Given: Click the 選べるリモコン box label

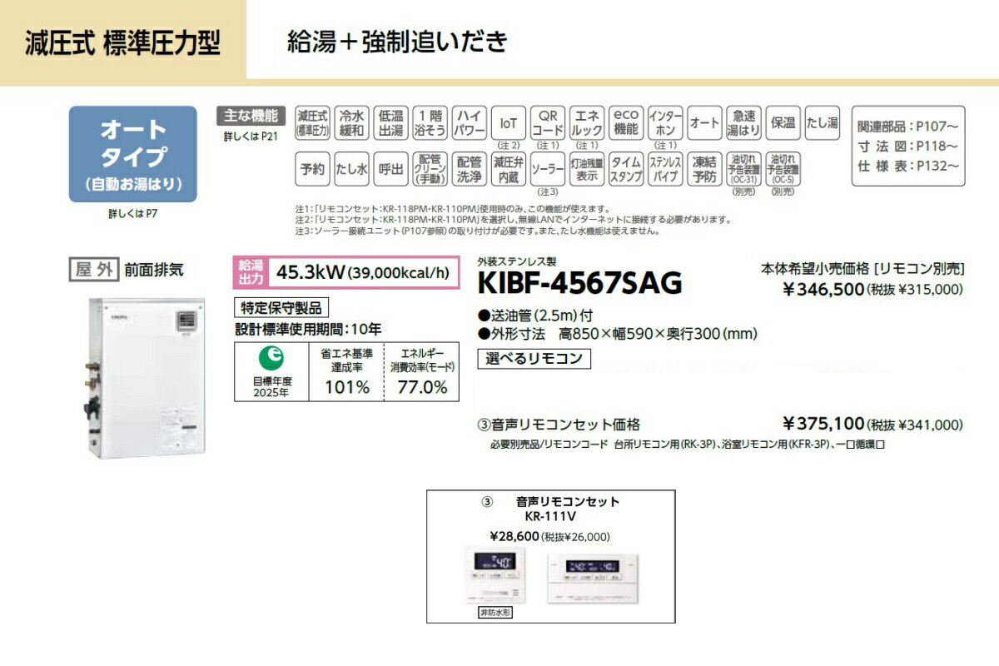Looking at the screenshot, I should (534, 359).
